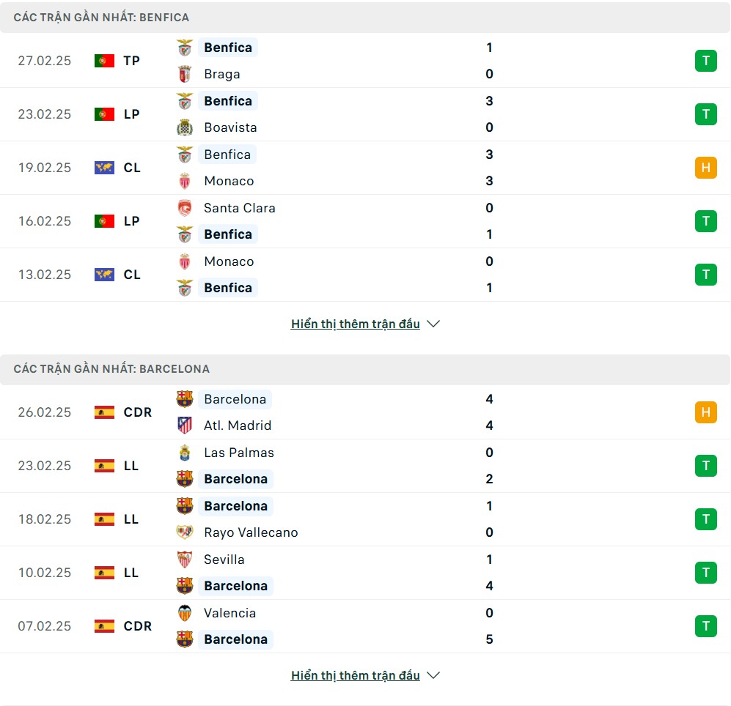Viewport: 731px width, 706px height.
Task: Open the 19.02.25 CL match row
Action: click(x=365, y=168)
